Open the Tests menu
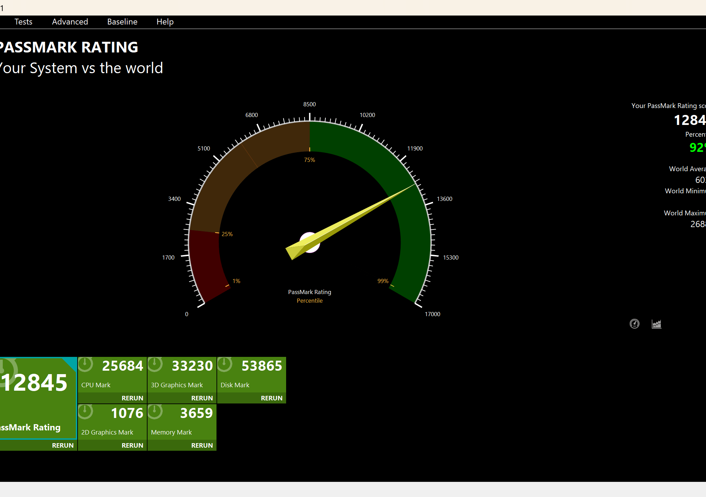 click(x=23, y=22)
